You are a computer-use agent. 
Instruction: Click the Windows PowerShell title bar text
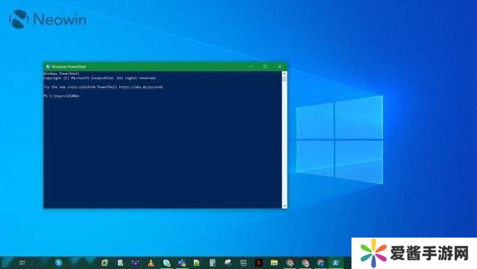(69, 66)
